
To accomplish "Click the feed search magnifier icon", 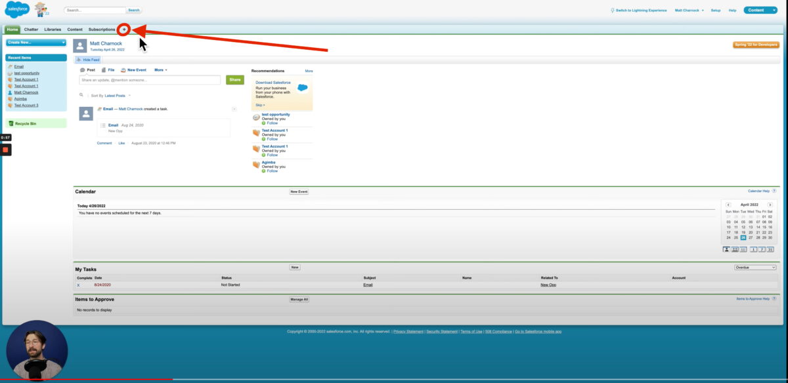I will coord(81,95).
